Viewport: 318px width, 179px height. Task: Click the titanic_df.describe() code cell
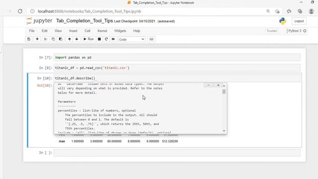177,79
